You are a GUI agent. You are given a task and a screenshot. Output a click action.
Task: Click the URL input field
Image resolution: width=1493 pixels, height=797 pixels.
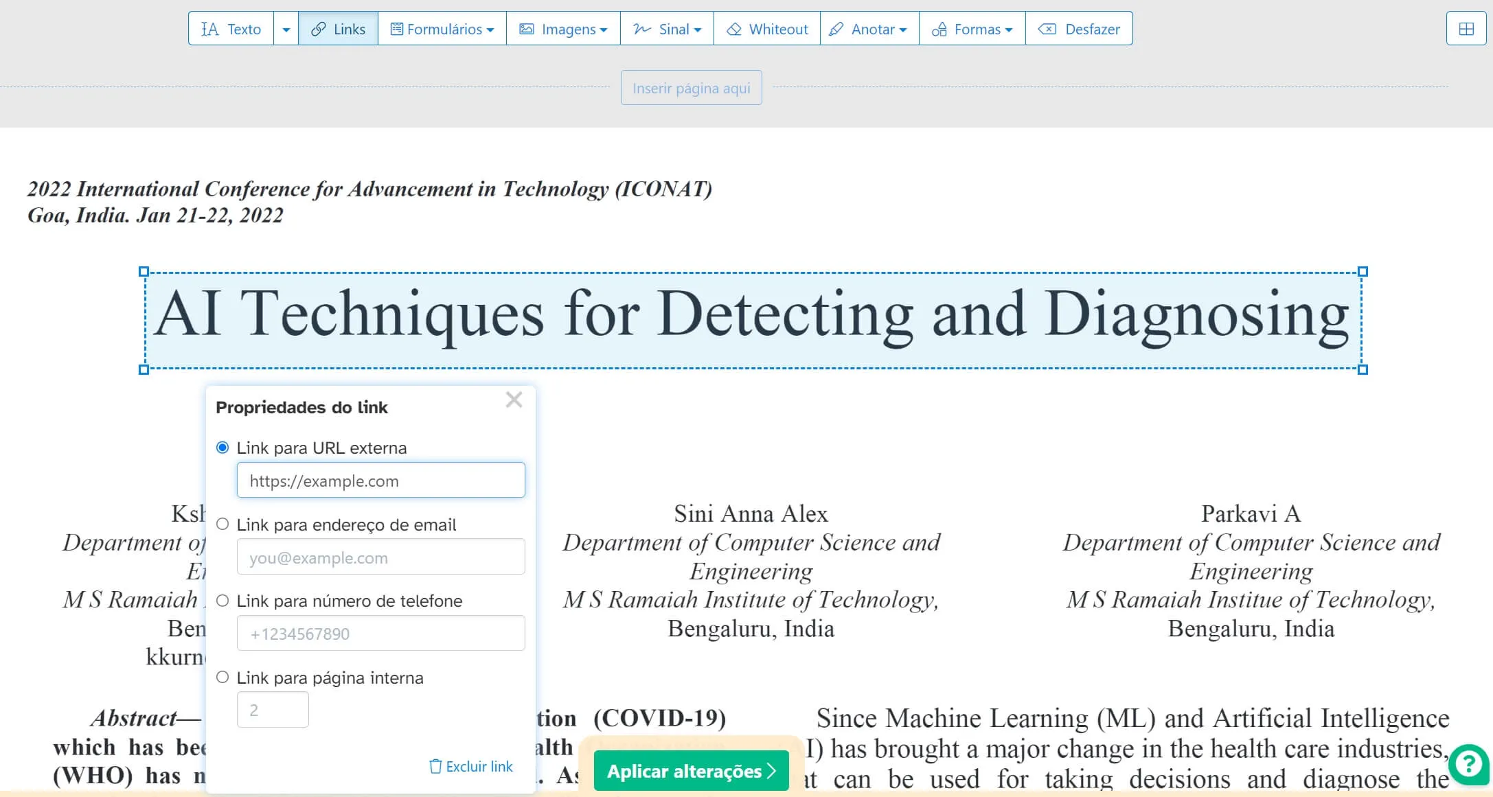point(380,481)
